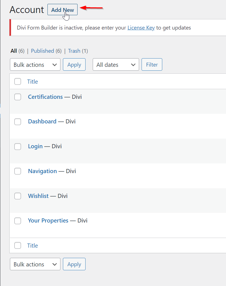Screen dimensions: 226x286
Task: Filter by Published posts
Action: click(x=42, y=51)
